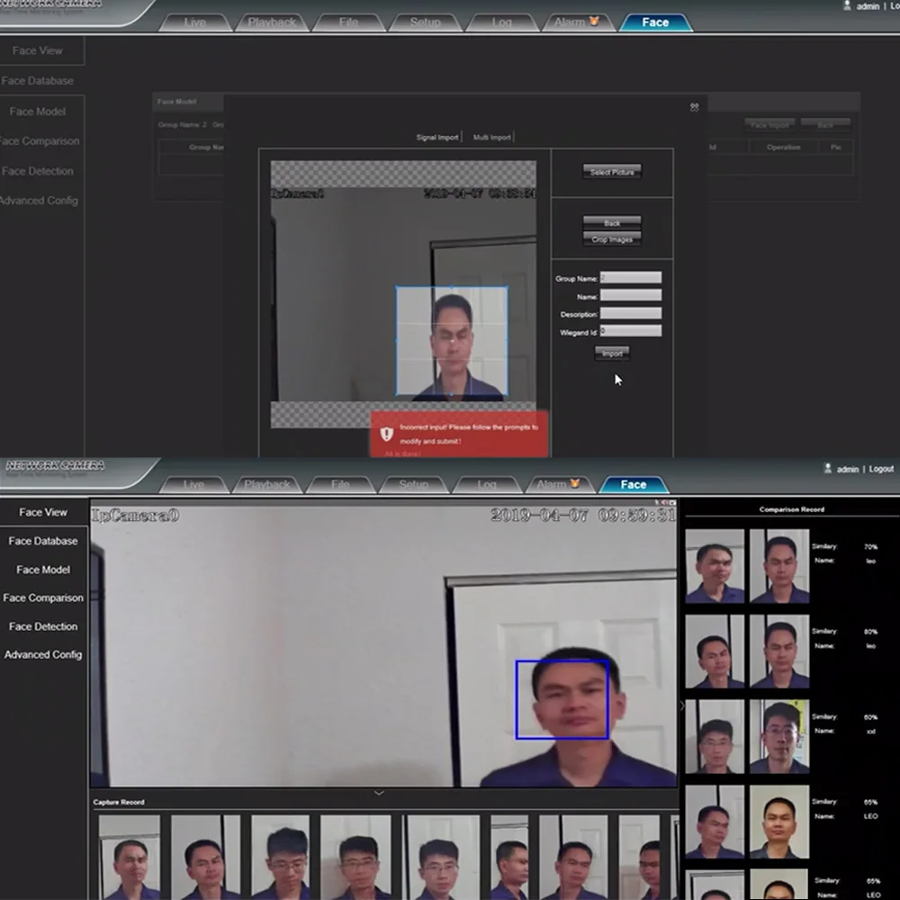Click the 'Capture Record' heading
The height and width of the screenshot is (900, 900).
[119, 802]
